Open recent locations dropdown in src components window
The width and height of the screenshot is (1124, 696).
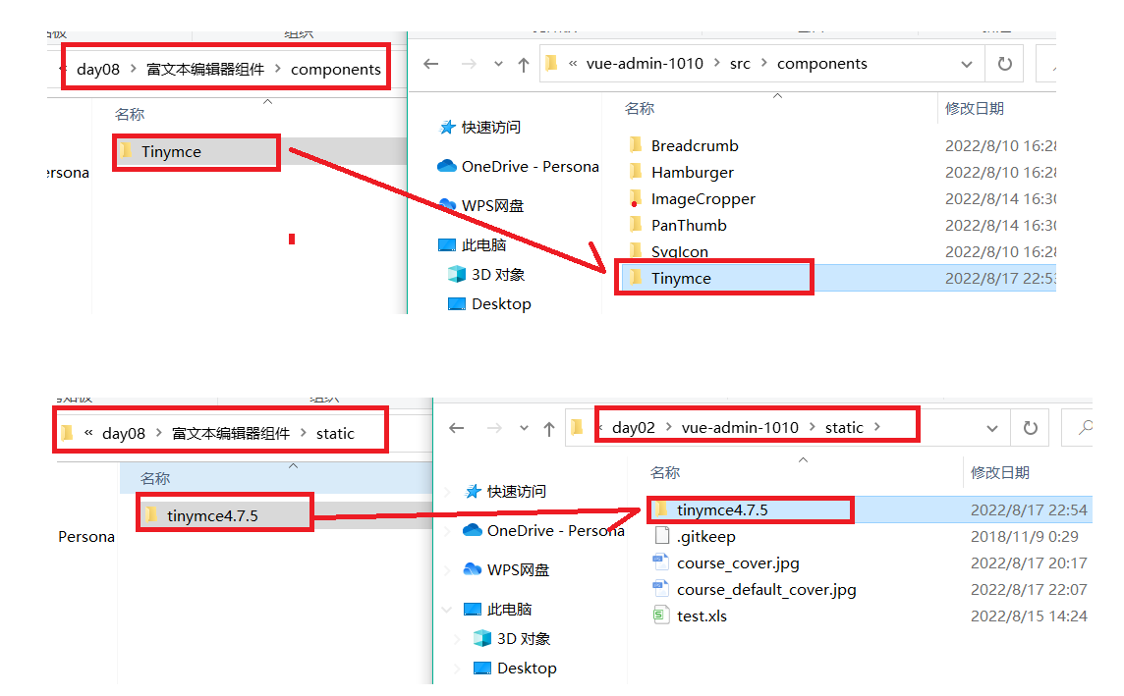tap(498, 65)
